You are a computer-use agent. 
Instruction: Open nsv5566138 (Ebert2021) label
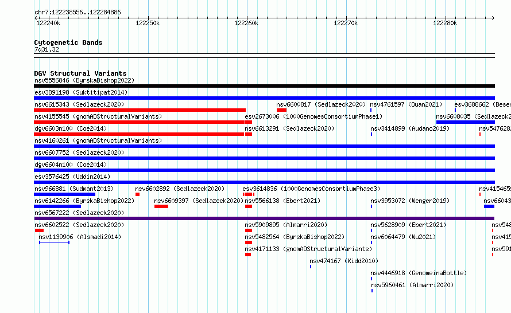(x=282, y=201)
